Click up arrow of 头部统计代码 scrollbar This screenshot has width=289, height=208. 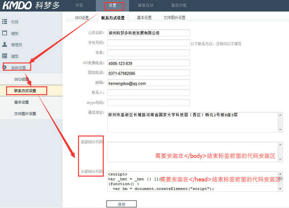pyautogui.click(x=280, y=174)
